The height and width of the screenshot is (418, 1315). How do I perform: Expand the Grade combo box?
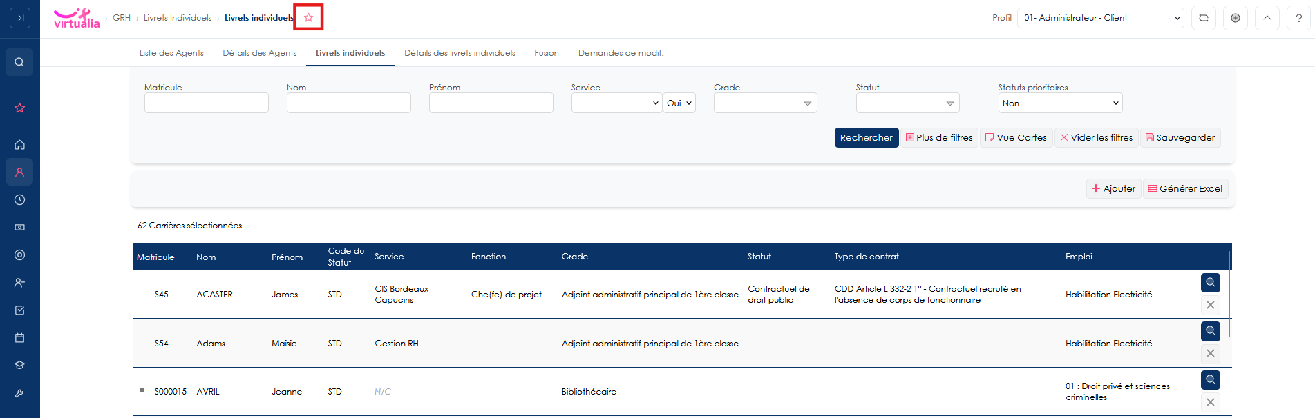tap(766, 103)
